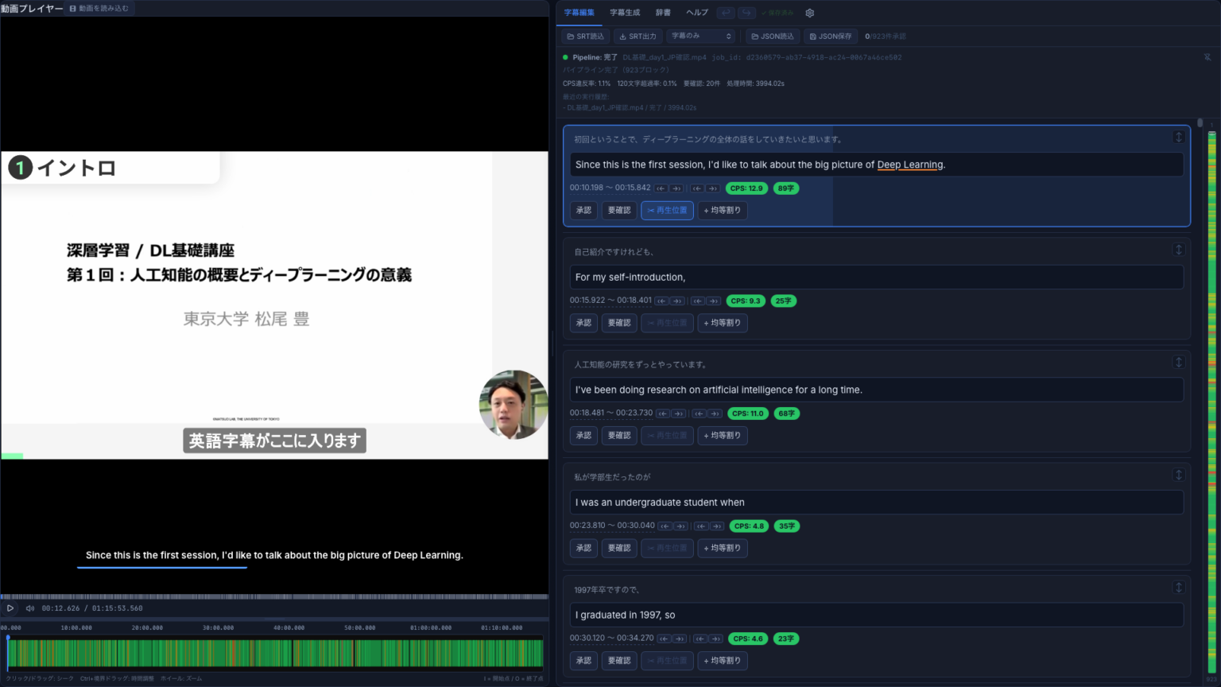Nudge start earlier for 'For my self-introduction' subtitle

661,301
